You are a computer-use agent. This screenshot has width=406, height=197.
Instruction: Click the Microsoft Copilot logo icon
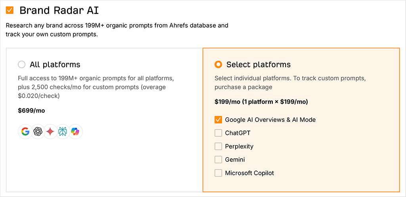pos(76,132)
